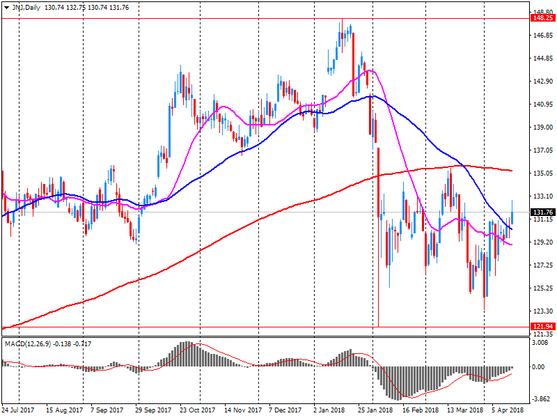The image size is (557, 418).
Task: Select the 148.25 red price label
Action: point(543,18)
